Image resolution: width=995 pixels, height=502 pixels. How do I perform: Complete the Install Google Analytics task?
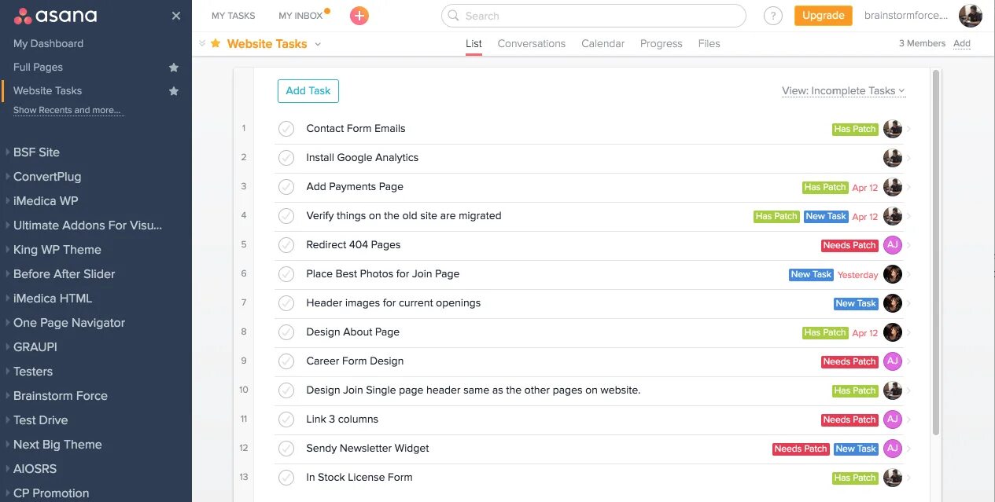coord(286,158)
